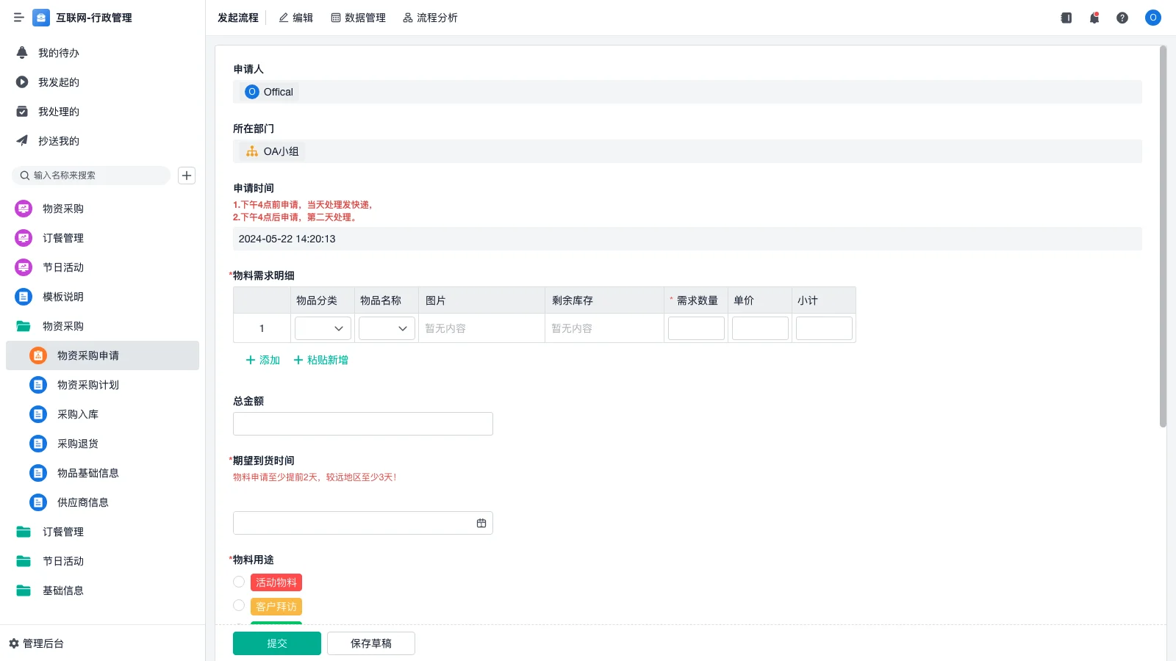This screenshot has width=1176, height=661.
Task: Switch to the 数据管理 tab
Action: click(359, 18)
